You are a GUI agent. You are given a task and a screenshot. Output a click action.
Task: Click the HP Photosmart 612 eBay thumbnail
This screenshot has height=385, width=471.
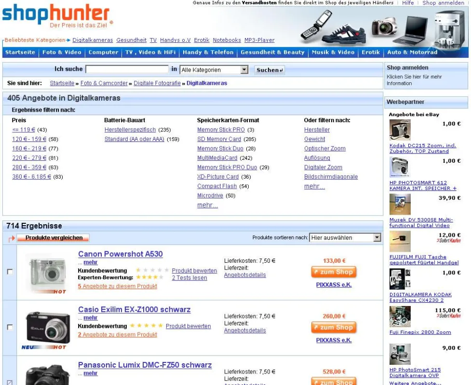pos(400,167)
